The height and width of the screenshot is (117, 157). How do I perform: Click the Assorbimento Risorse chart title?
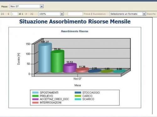tap(75, 31)
